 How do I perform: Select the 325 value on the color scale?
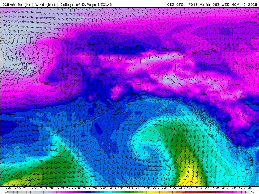pos(155,188)
